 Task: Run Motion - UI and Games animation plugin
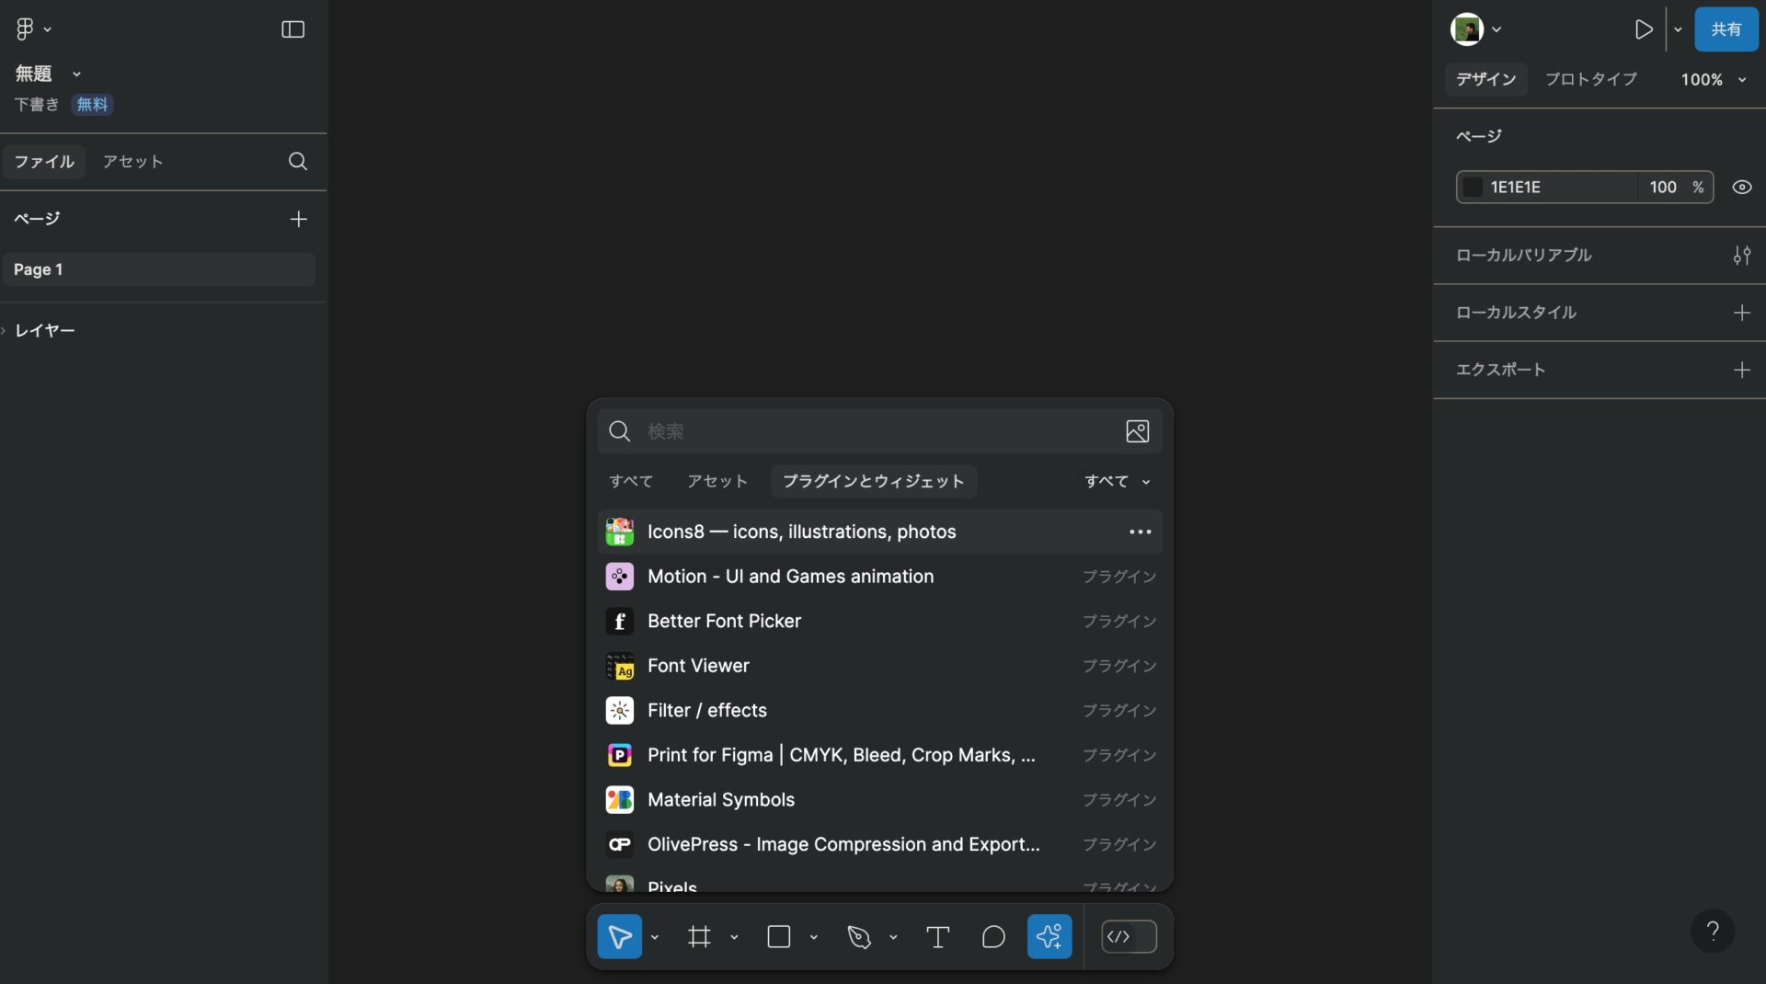(880, 577)
